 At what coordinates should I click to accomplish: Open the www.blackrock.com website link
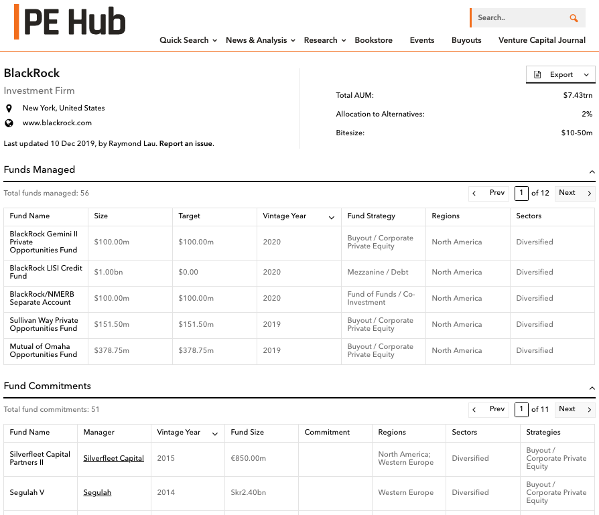57,123
